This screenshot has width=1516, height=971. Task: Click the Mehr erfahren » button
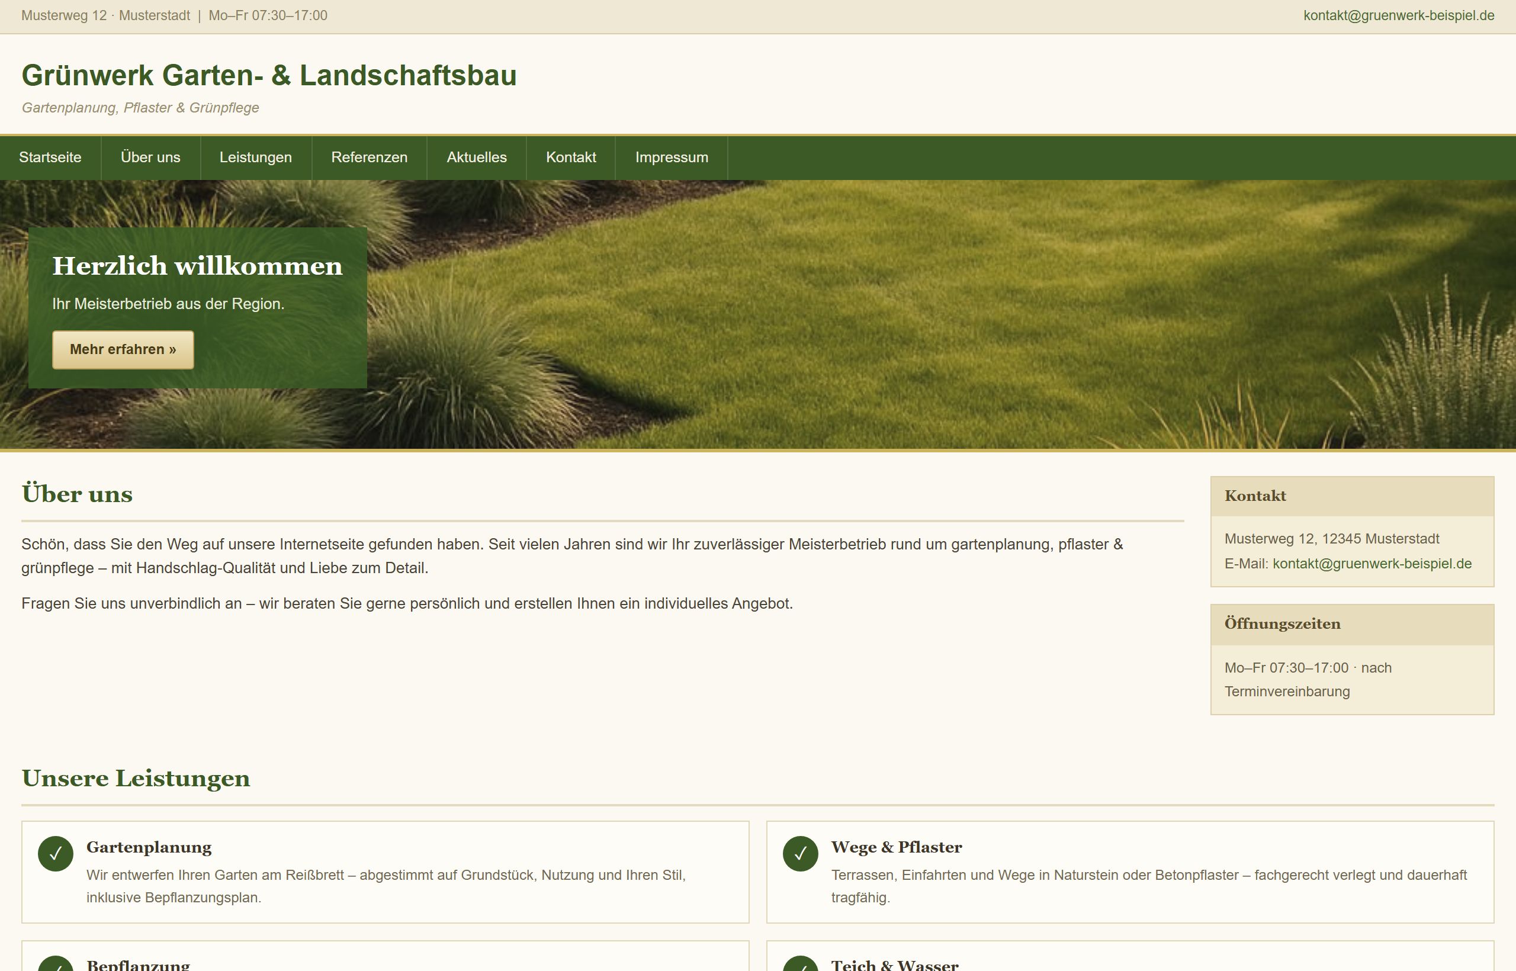pyautogui.click(x=123, y=349)
